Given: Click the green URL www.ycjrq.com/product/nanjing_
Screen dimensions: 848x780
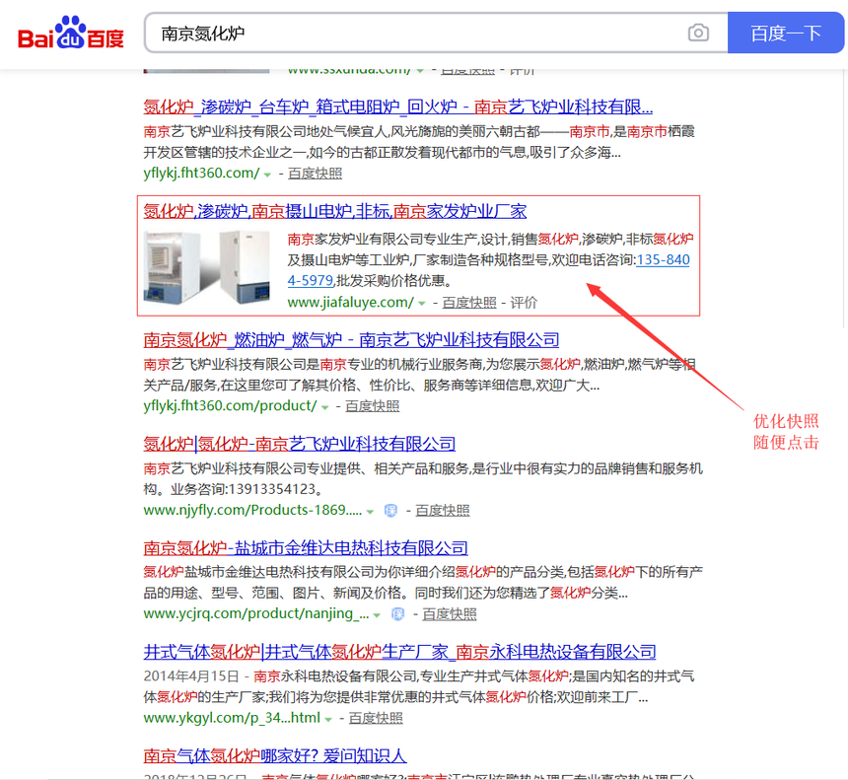Looking at the screenshot, I should (256, 614).
